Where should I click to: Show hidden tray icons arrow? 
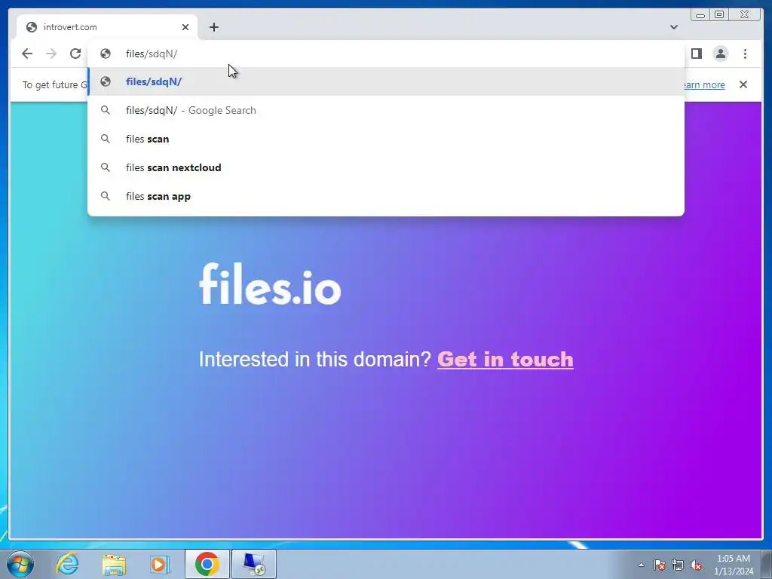(x=641, y=565)
